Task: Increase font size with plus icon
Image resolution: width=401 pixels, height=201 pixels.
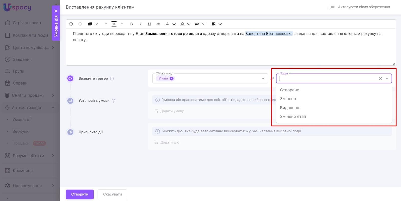Action: point(122,24)
